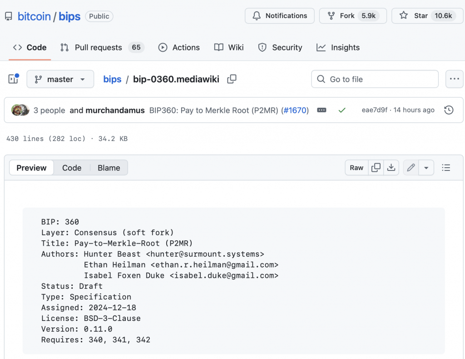Expand the commit message ellipsis button
Viewport: 465px width, 359px height.
[x=322, y=110]
